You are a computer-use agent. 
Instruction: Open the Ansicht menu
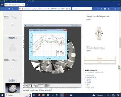13,1
